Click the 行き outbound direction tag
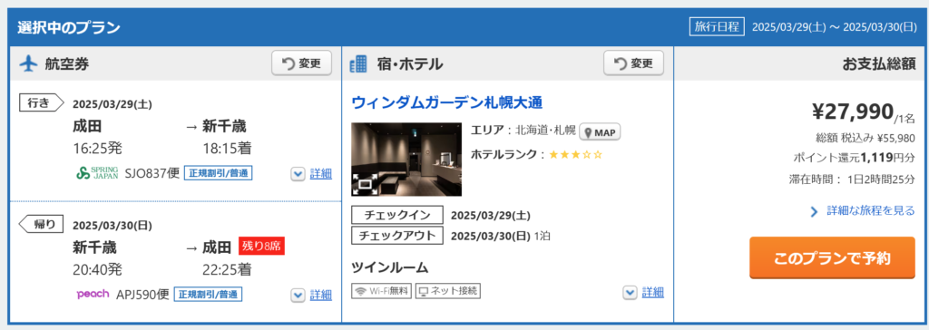This screenshot has width=929, height=330. point(42,103)
